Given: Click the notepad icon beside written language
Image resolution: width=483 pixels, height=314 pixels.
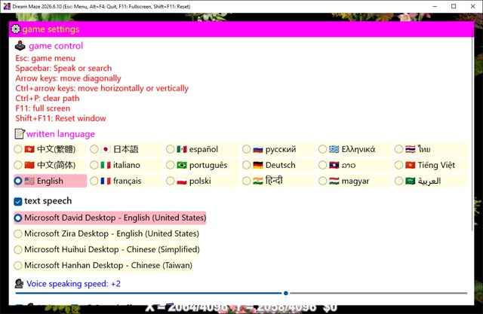Looking at the screenshot, I should [x=20, y=134].
